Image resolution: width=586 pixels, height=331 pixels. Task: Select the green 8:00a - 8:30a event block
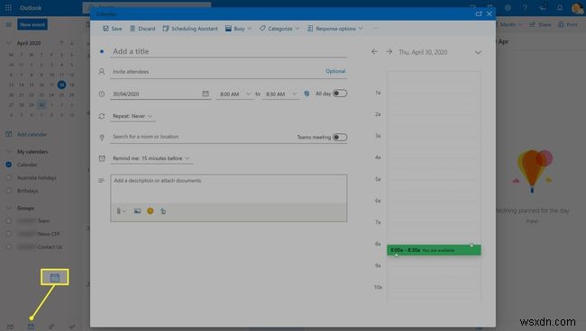[434, 250]
